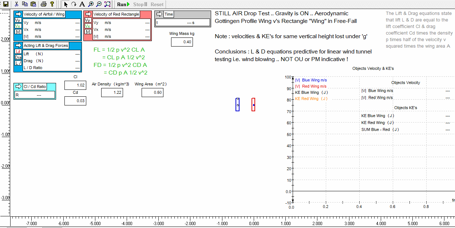Viewport: 455px width, 228px height.
Task: Toggle Vy channel on Airfoil velocity meter
Action: click(x=18, y=20)
